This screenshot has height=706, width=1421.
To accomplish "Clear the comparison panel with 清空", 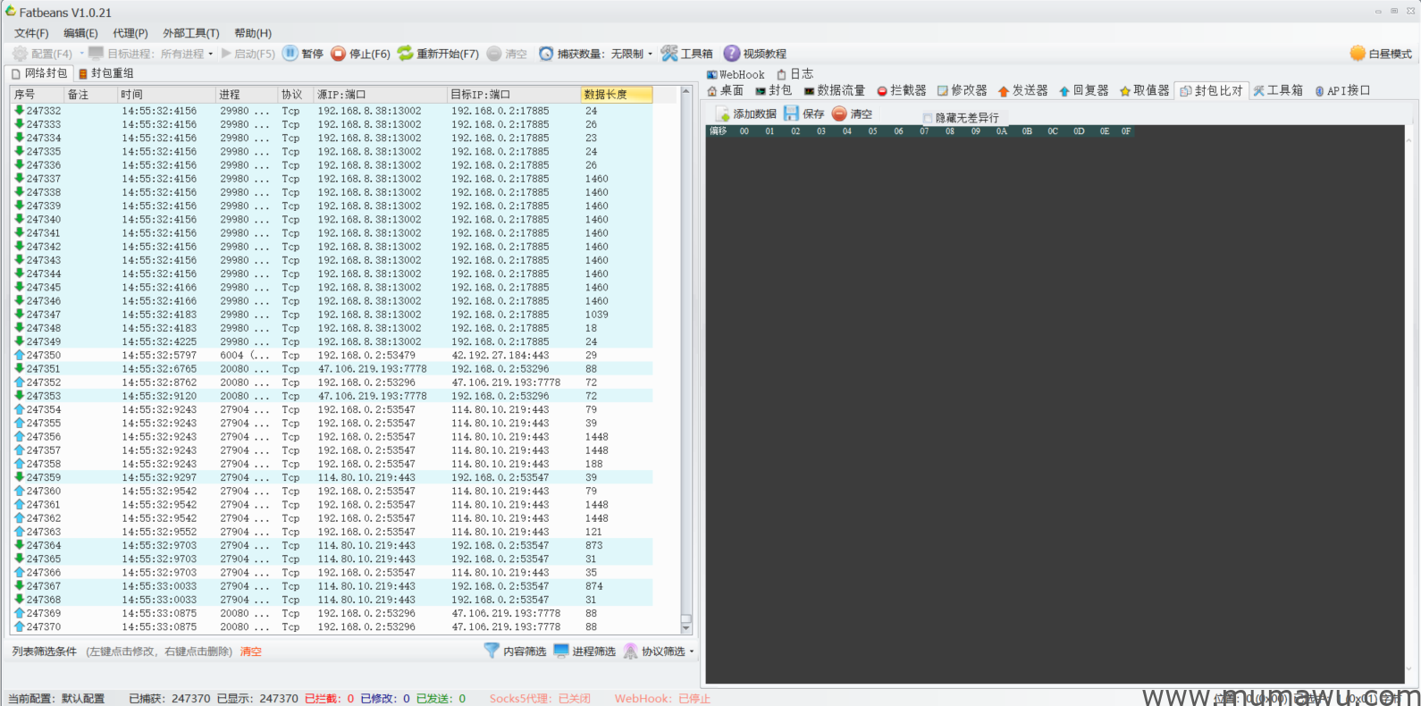I will (852, 114).
